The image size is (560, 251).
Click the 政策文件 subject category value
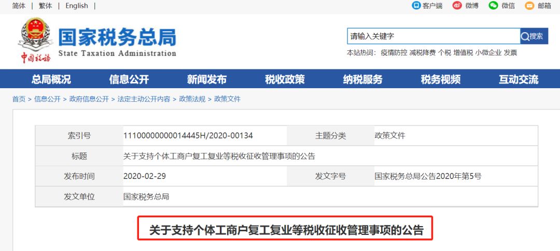390,136
